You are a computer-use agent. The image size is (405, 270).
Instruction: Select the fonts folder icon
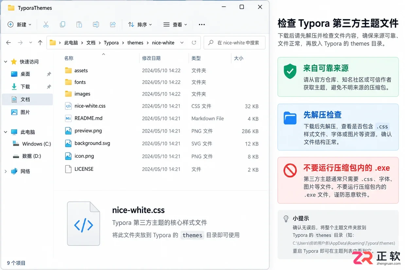pyautogui.click(x=68, y=82)
